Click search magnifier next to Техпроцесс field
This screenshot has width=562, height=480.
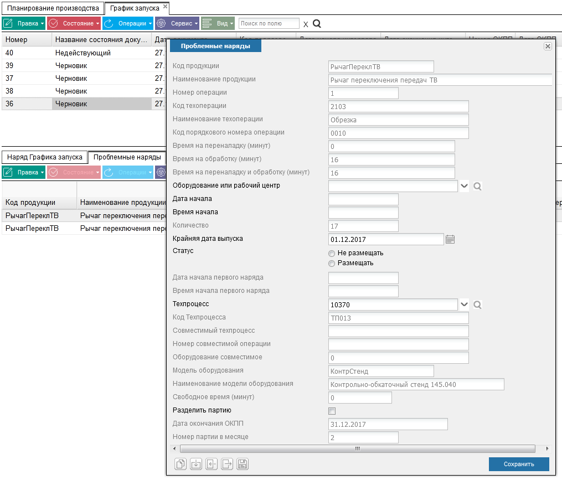478,304
